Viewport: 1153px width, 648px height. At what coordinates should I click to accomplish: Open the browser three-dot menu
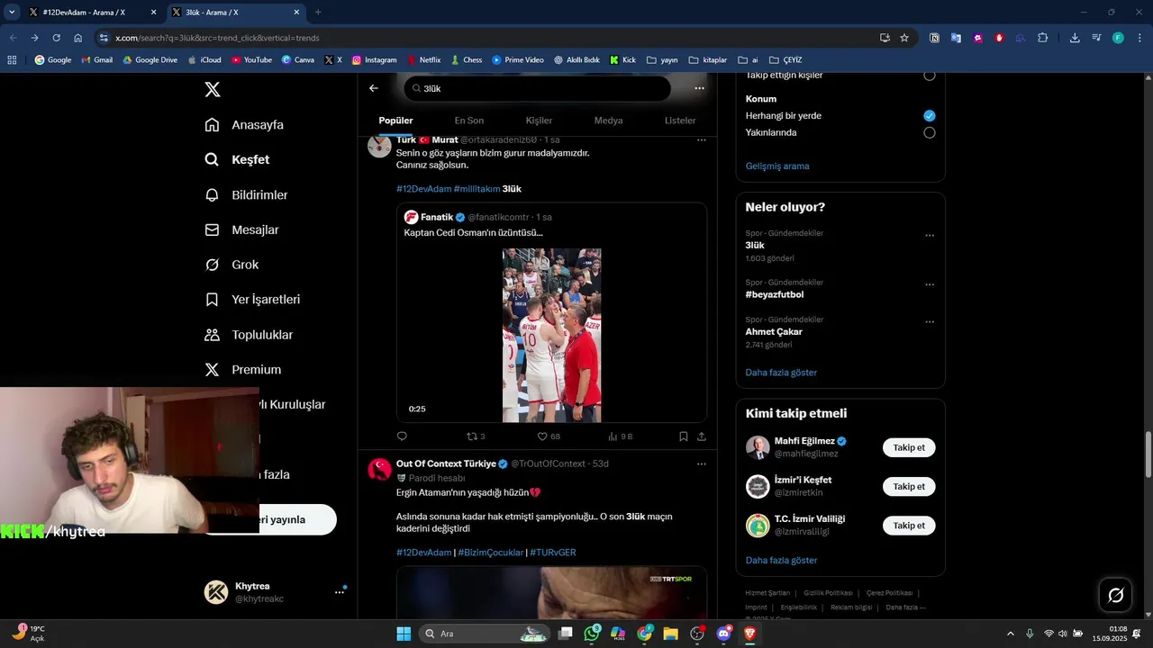(x=1139, y=38)
